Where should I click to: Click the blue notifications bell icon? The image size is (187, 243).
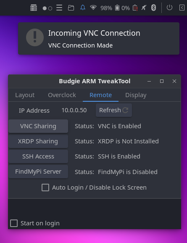tap(83, 8)
